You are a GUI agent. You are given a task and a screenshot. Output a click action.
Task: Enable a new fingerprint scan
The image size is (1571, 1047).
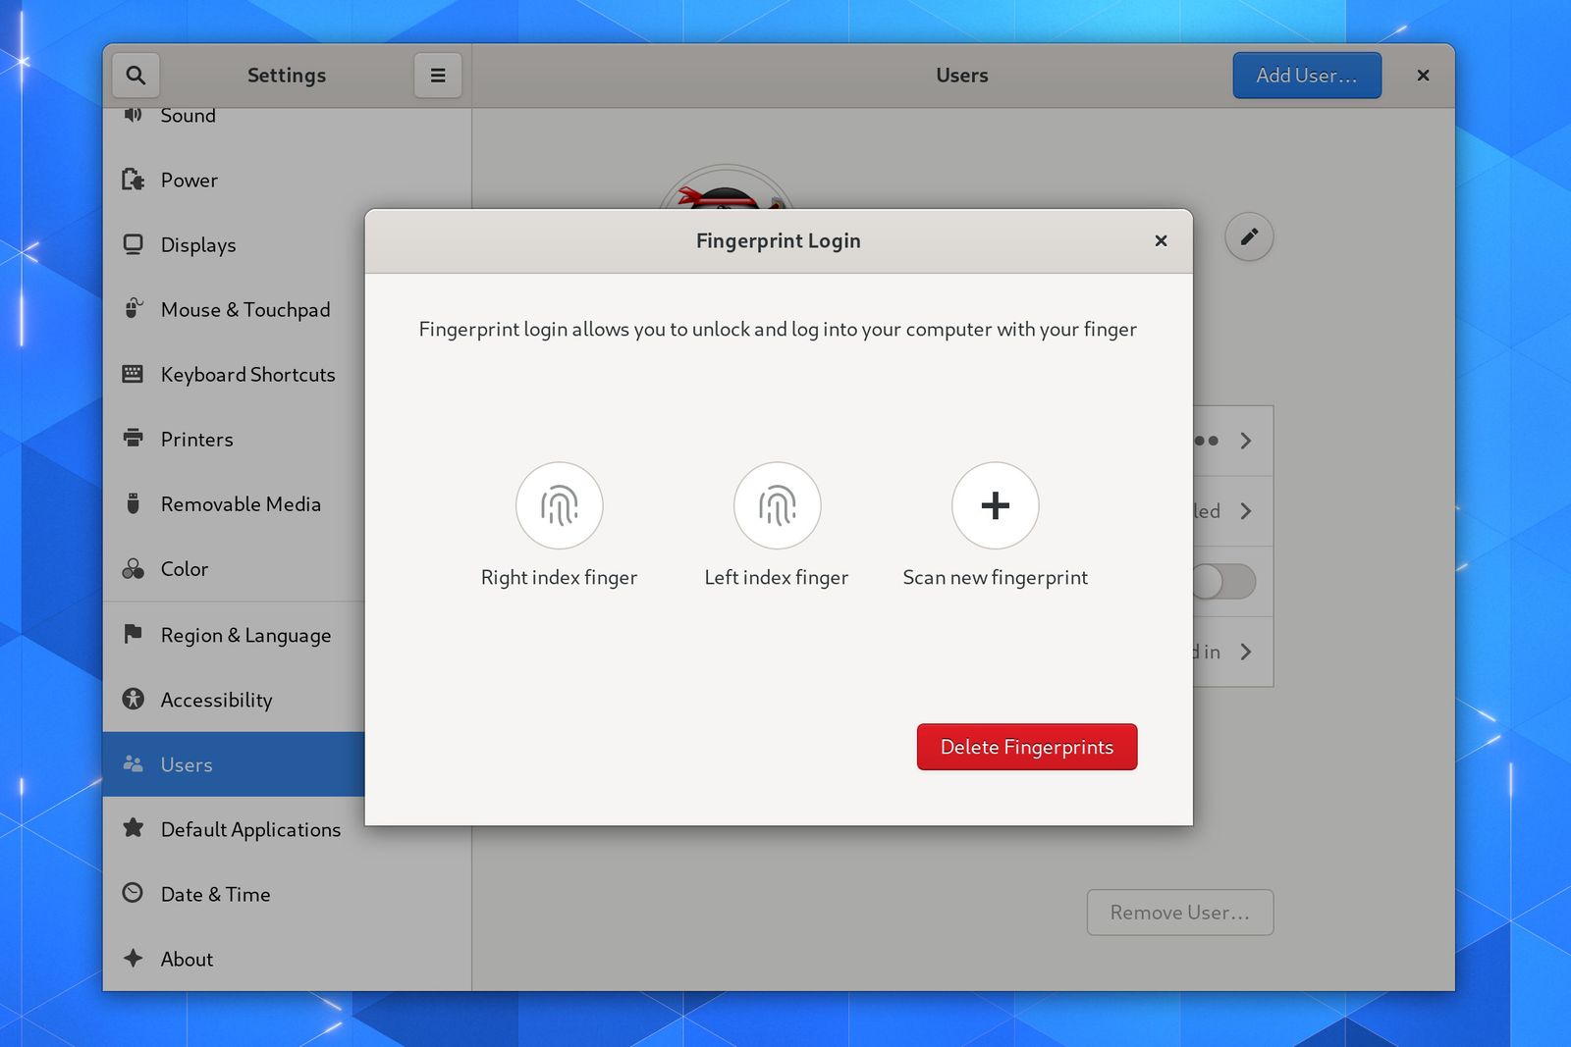[x=995, y=505]
